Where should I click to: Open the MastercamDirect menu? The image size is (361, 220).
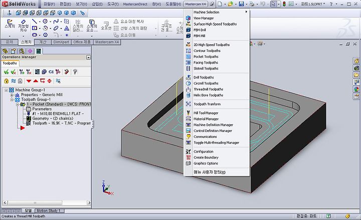135,4
